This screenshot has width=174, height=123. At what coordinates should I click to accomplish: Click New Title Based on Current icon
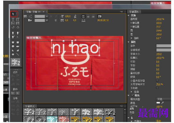click(x=25, y=16)
